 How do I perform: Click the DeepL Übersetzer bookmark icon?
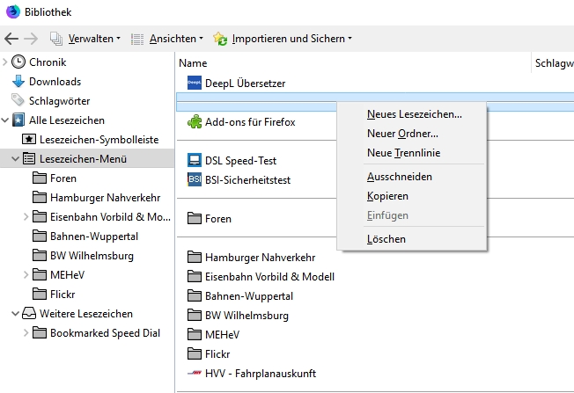tap(195, 83)
